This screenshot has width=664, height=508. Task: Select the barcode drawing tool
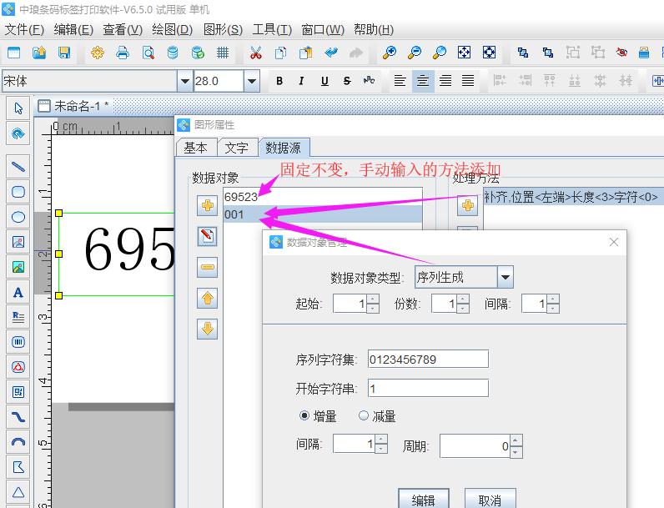[x=18, y=342]
